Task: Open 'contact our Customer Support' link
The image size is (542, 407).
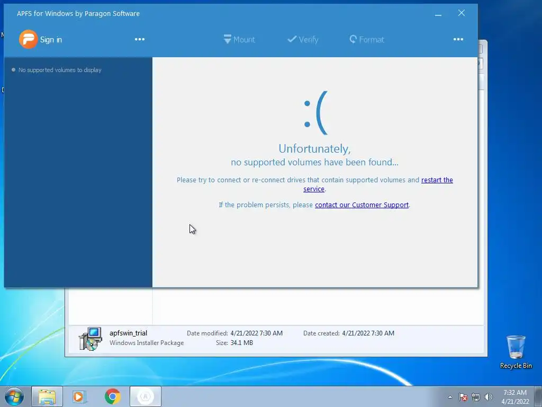Action: coord(362,205)
